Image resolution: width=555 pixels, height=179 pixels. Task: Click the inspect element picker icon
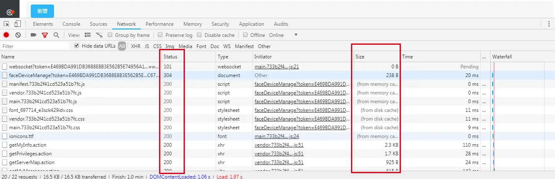(x=7, y=24)
